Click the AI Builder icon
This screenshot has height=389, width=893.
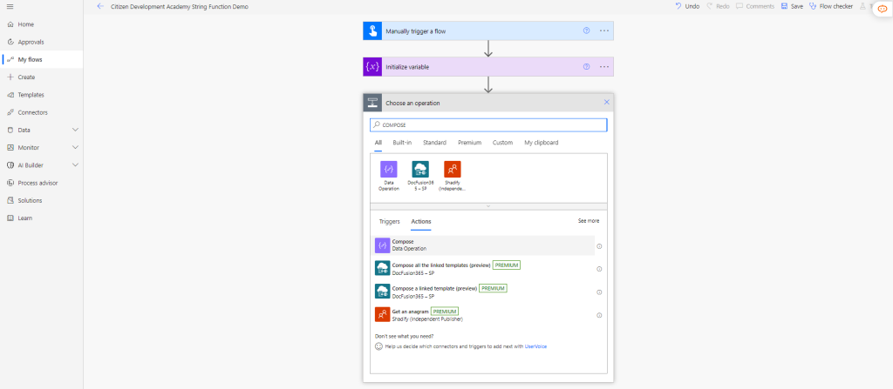tap(10, 165)
